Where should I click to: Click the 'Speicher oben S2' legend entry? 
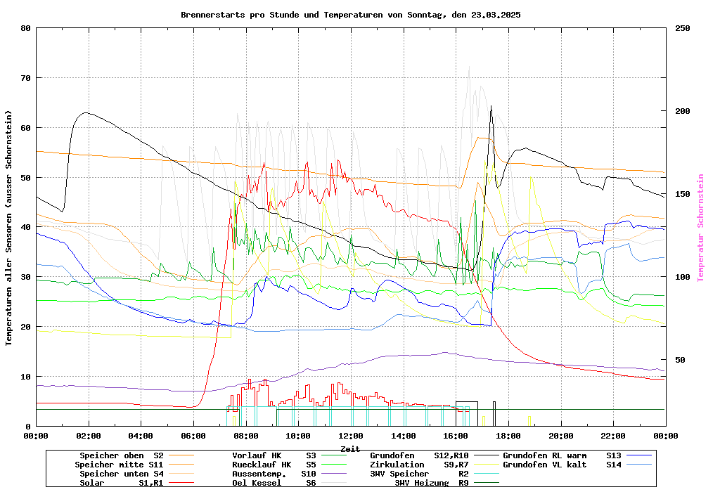121,455
